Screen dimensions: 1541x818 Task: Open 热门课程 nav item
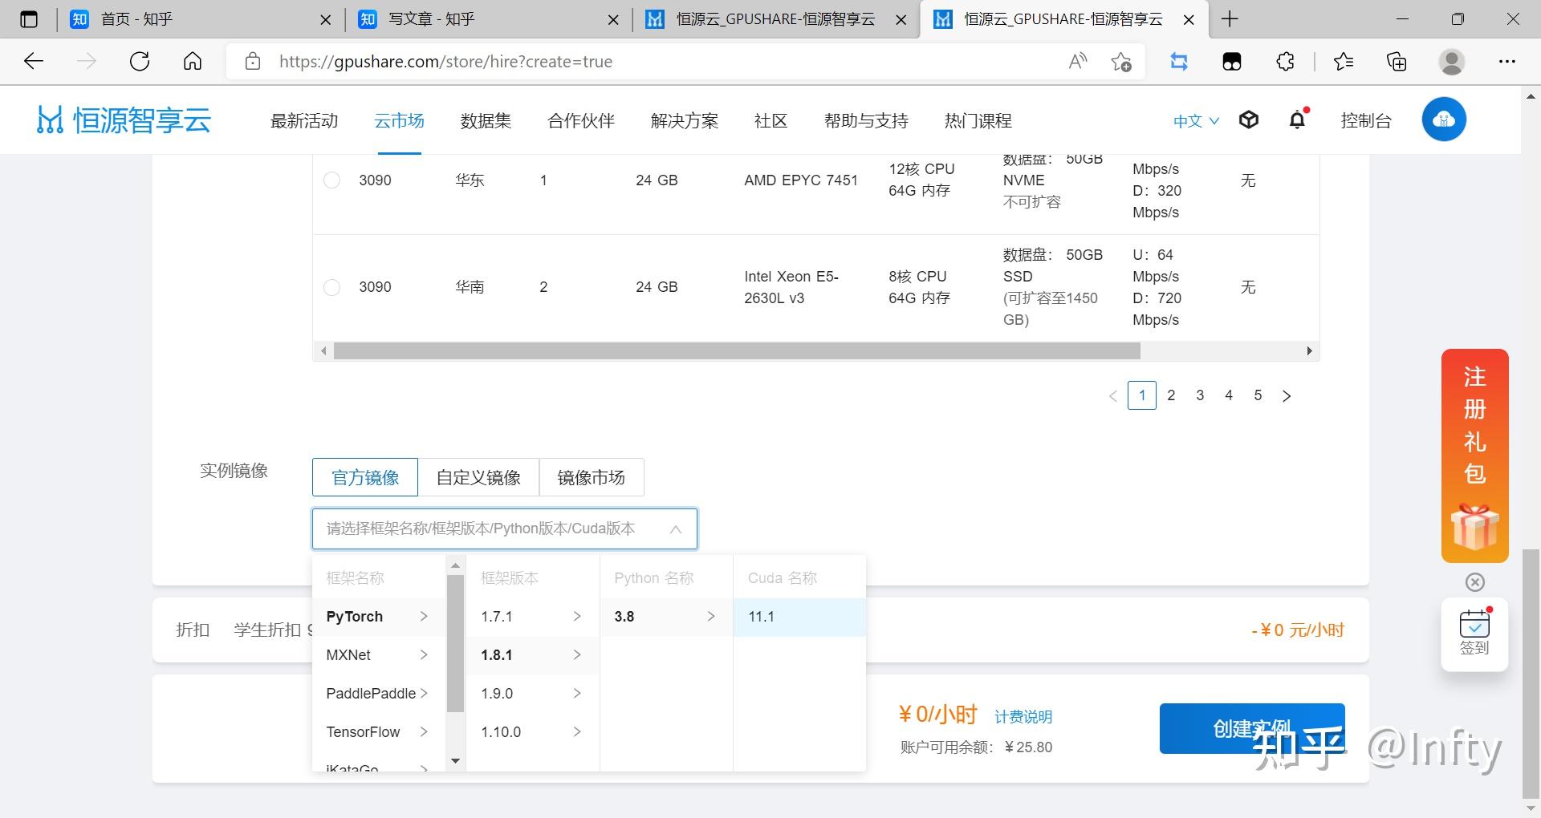click(978, 121)
